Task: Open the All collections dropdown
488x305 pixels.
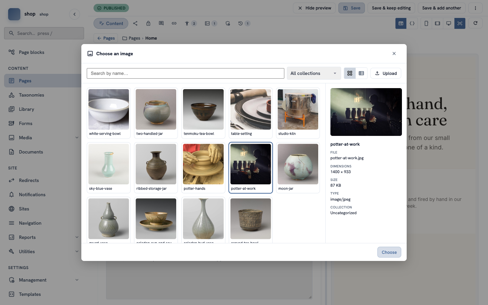Action: (x=314, y=73)
